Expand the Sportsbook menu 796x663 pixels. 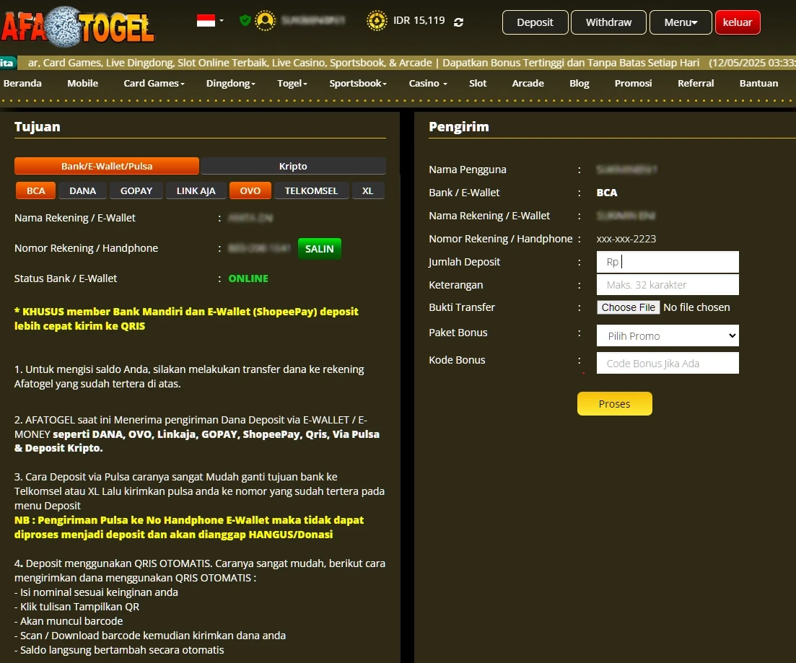pyautogui.click(x=358, y=83)
